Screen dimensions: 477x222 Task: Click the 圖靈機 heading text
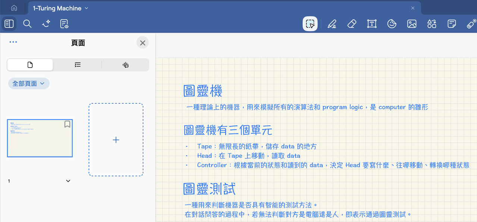click(203, 91)
